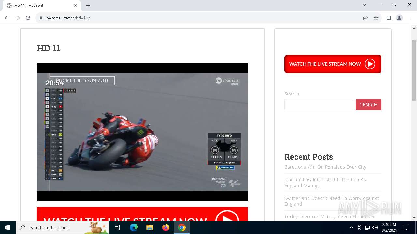Open the volume control tray icon
This screenshot has height=234, width=417.
pyautogui.click(x=375, y=227)
